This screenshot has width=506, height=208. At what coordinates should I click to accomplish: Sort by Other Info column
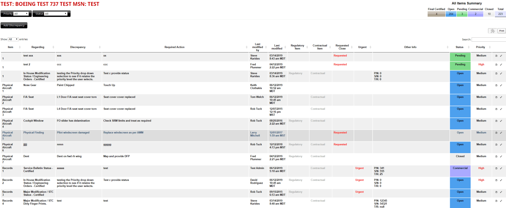coord(411,47)
